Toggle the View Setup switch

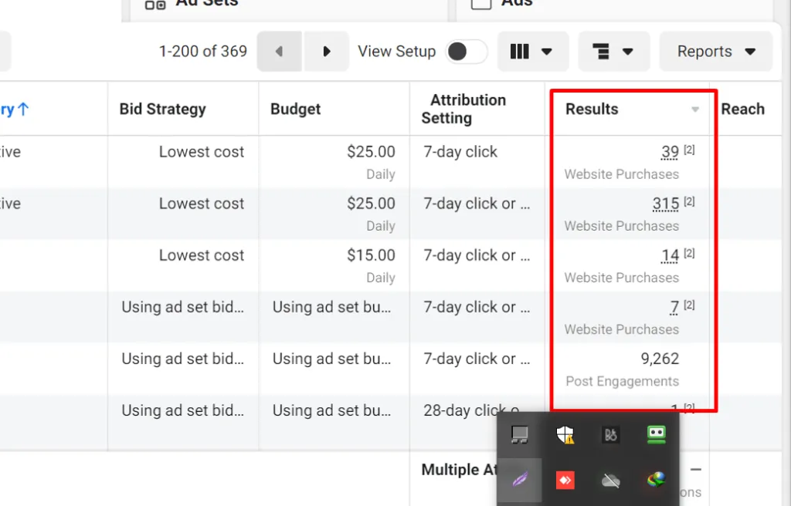(467, 52)
